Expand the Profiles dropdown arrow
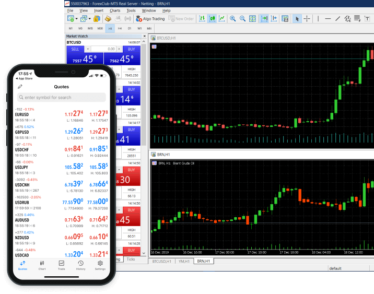The height and width of the screenshot is (294, 374). click(x=90, y=19)
